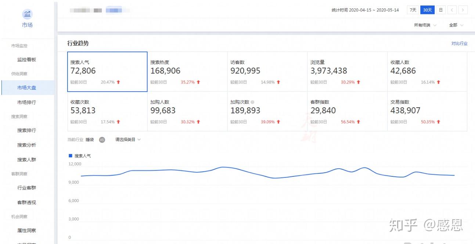Click the info icon beside 加购次数
The height and width of the screenshot is (244, 475).
(x=252, y=102)
